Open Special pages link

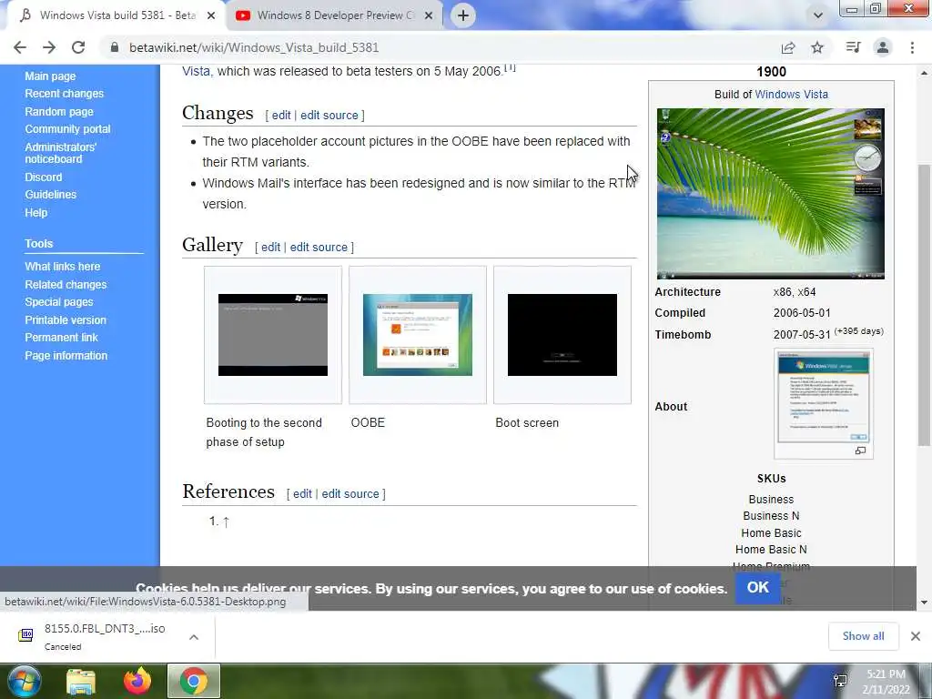click(59, 302)
